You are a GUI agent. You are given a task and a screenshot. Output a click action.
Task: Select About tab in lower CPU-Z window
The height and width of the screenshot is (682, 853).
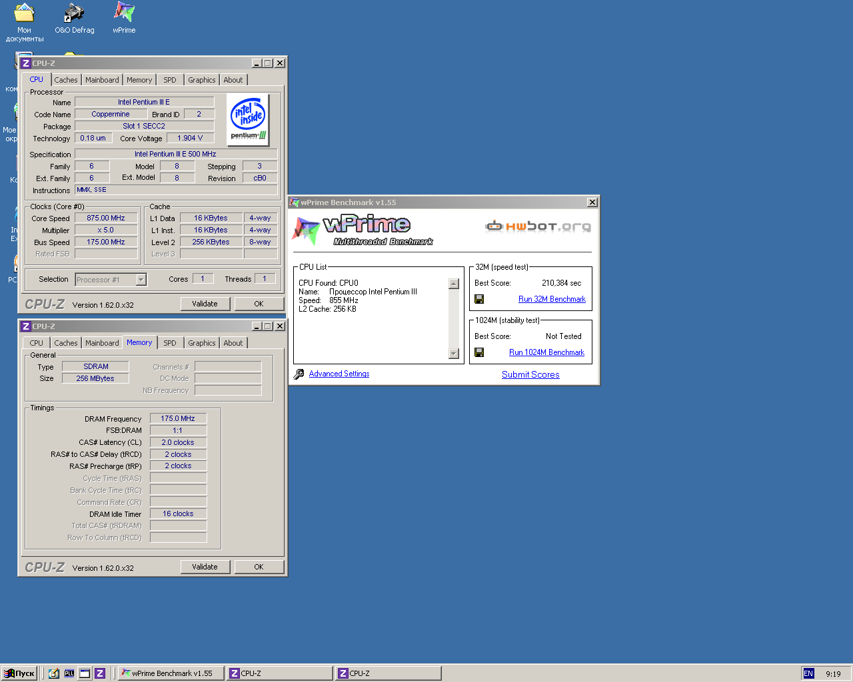point(233,343)
